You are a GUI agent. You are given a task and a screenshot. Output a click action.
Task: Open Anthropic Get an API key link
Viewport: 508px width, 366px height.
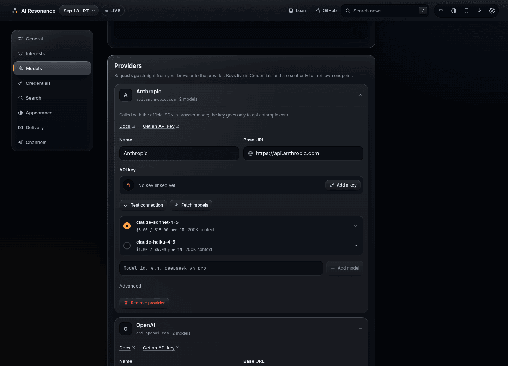161,126
